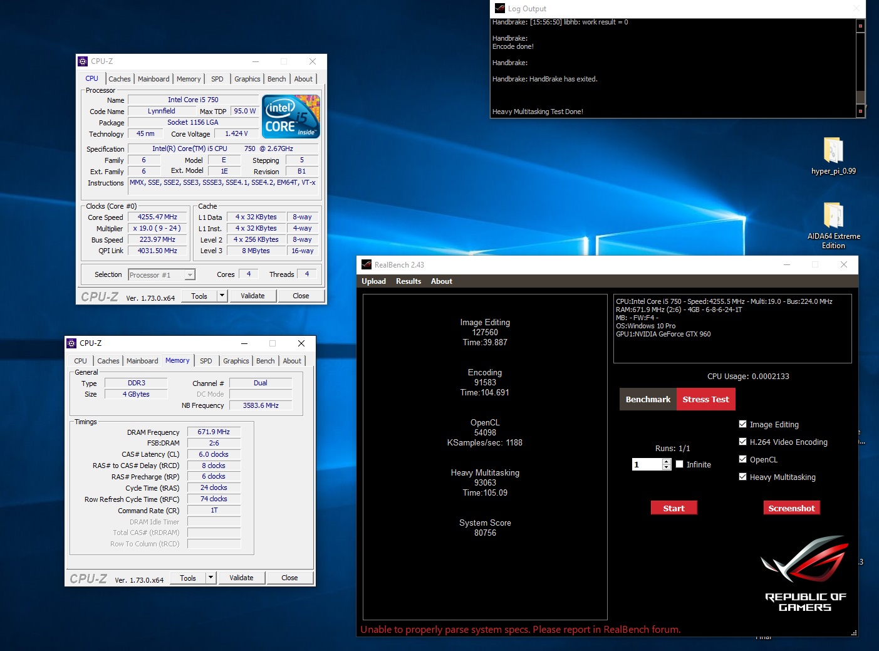
Task: Open Upload menu in RealBench
Action: click(373, 281)
